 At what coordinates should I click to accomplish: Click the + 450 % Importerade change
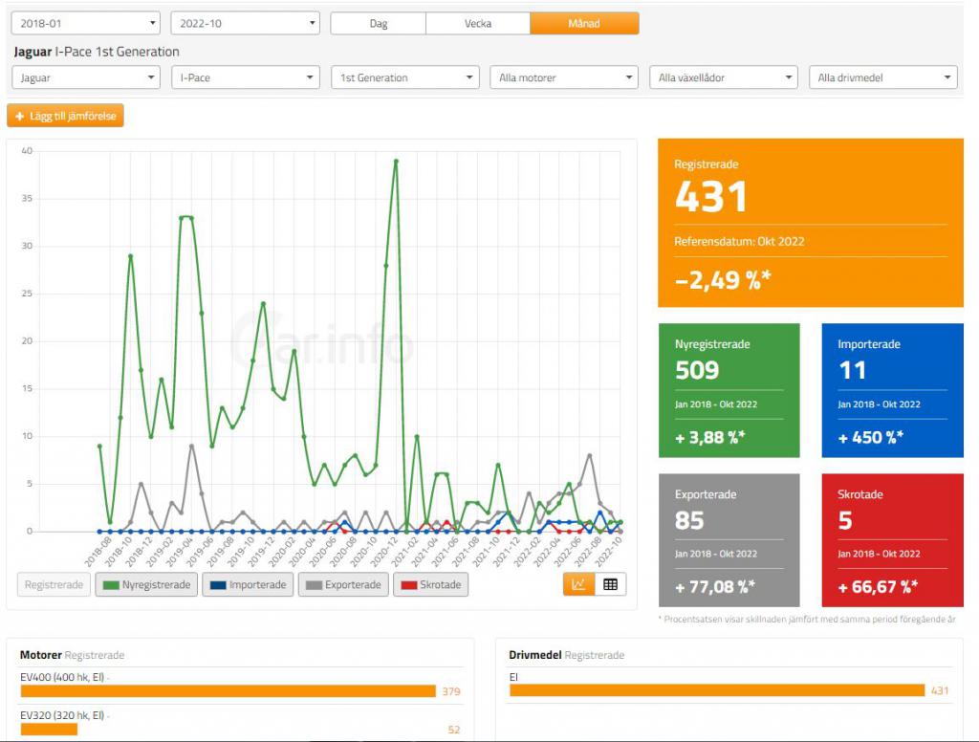pyautogui.click(x=870, y=437)
